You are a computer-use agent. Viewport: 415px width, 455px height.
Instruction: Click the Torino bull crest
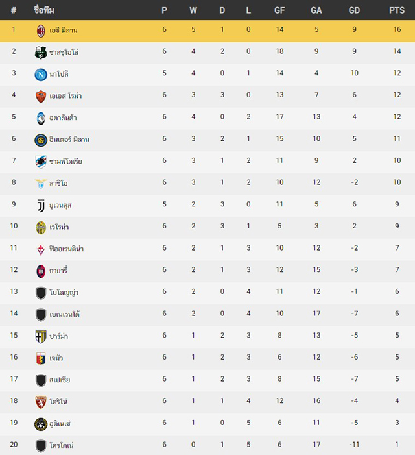click(41, 402)
